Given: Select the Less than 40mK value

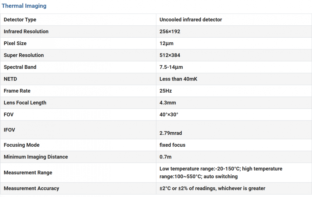Looking at the screenshot, I should 178,79.
